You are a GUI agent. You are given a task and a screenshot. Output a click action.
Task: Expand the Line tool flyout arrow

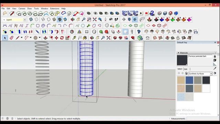pos(22,38)
